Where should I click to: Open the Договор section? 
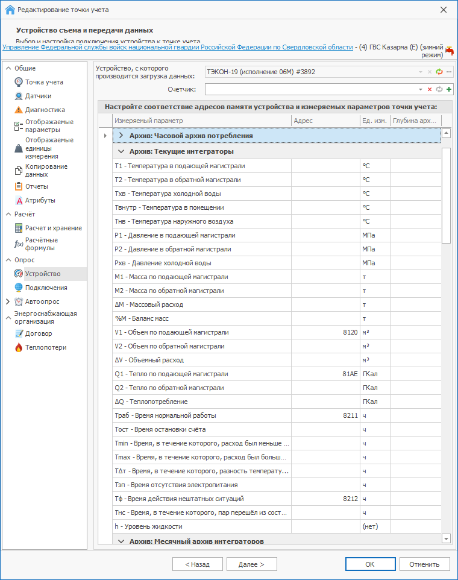[x=38, y=333]
